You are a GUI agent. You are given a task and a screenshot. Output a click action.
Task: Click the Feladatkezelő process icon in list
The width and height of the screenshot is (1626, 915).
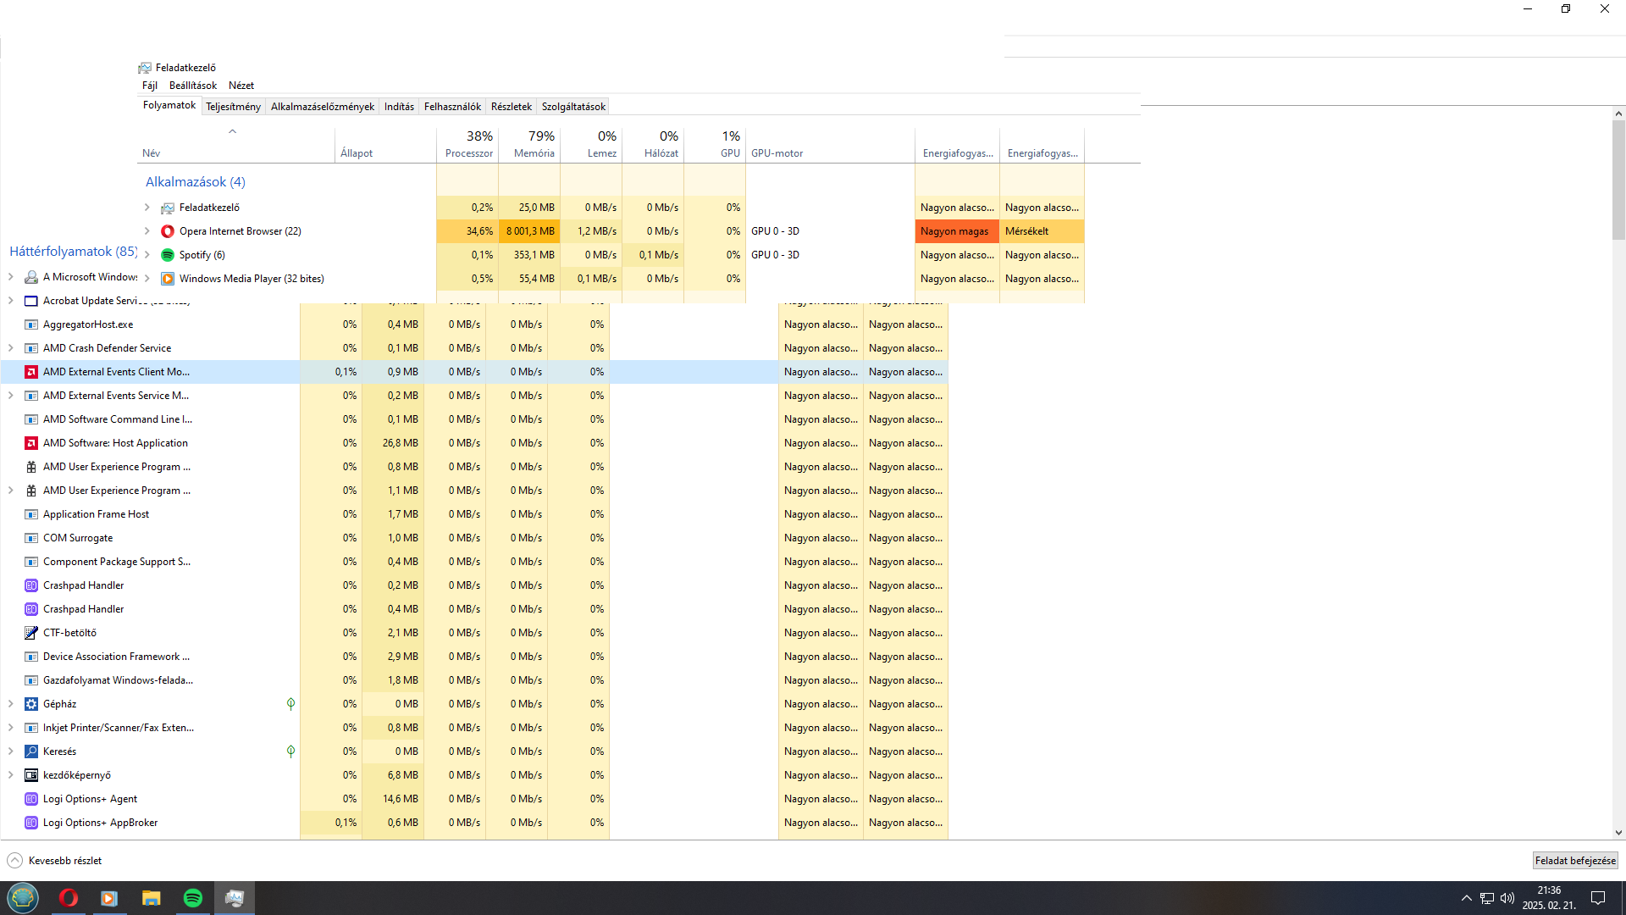(168, 208)
